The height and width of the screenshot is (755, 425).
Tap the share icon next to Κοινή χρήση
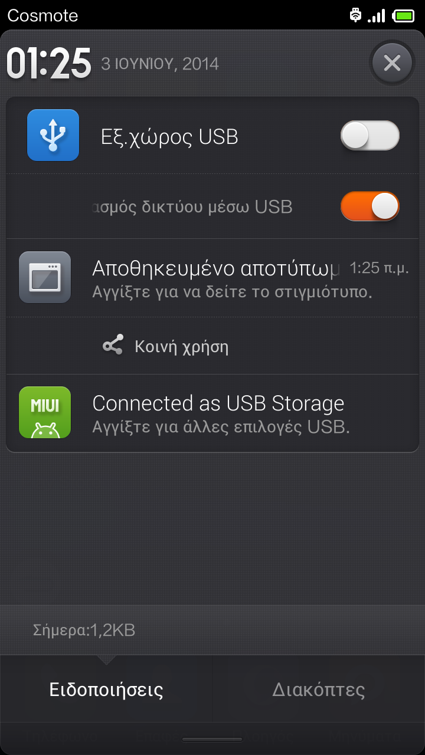tap(113, 346)
